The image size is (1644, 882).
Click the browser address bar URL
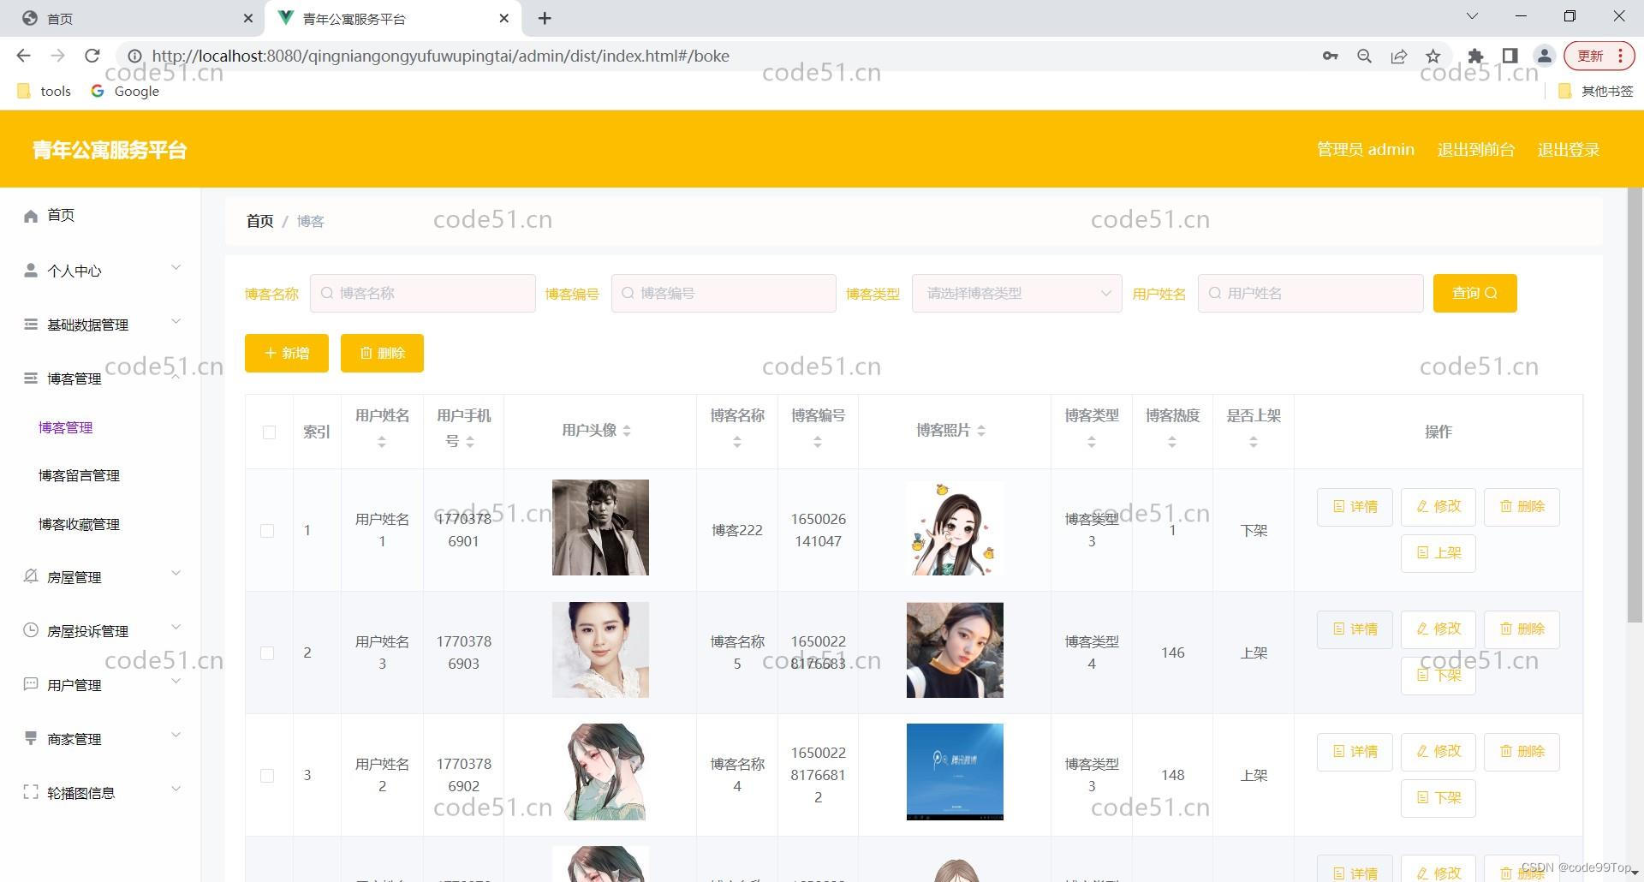441,56
